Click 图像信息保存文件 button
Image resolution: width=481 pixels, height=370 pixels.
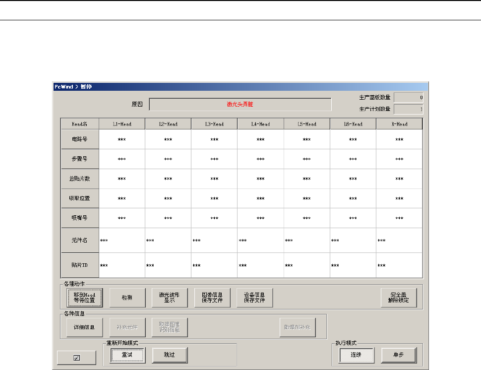(x=212, y=298)
